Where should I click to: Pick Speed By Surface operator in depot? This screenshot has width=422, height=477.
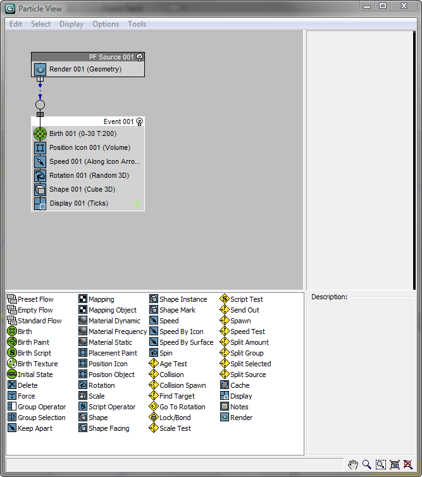[182, 342]
